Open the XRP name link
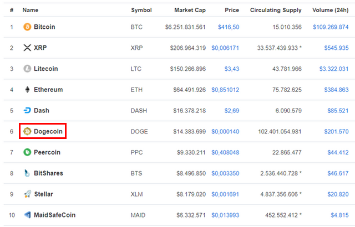 [40, 48]
